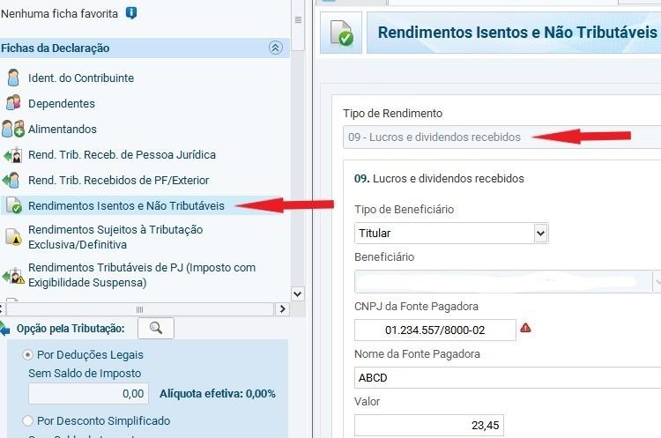This screenshot has height=438, width=661.
Task: Click the Tributação Exclusiva/Definitiva warning icon
Action: pyautogui.click(x=13, y=237)
